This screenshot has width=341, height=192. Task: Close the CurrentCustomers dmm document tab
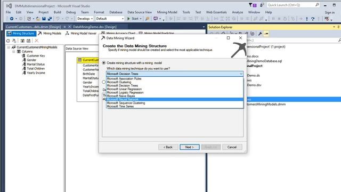point(69,27)
